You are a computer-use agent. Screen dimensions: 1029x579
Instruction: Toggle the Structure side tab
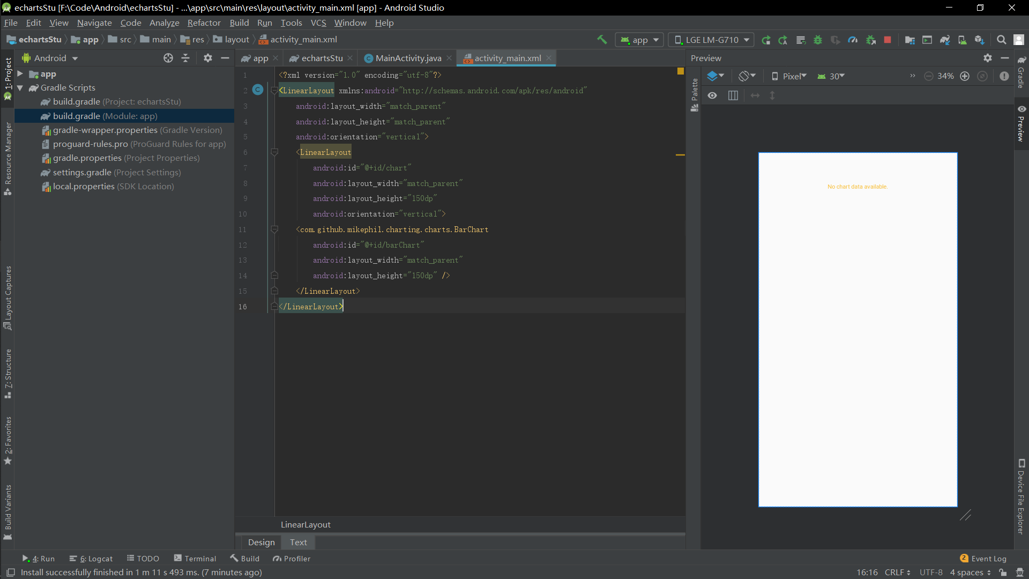coord(8,374)
